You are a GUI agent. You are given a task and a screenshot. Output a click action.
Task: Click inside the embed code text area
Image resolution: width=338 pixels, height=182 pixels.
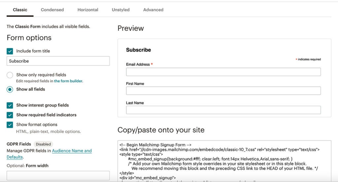click(x=224, y=161)
